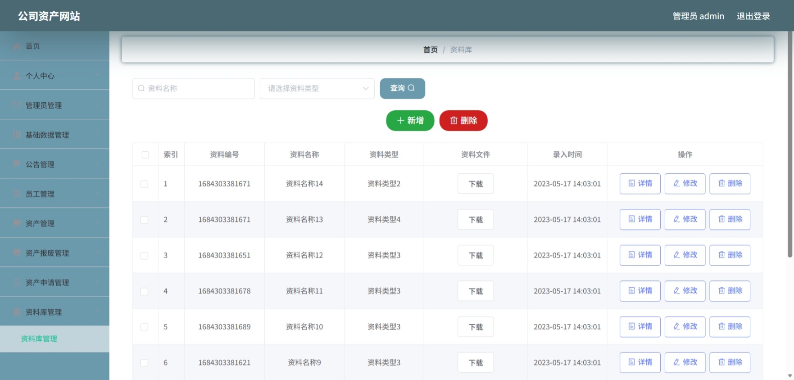
Task: Collapse the 资料库管理 parent menu chevron
Action: click(x=97, y=311)
